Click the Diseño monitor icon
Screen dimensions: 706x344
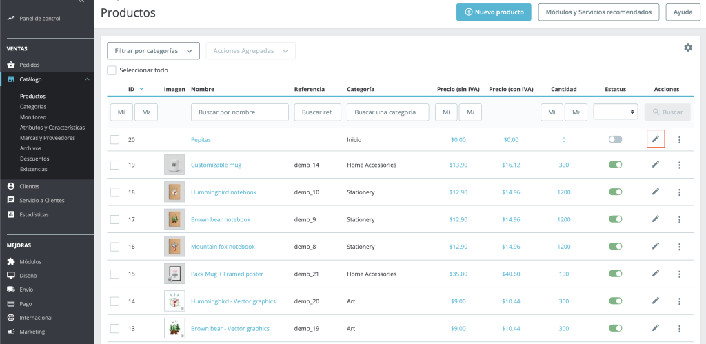click(11, 276)
